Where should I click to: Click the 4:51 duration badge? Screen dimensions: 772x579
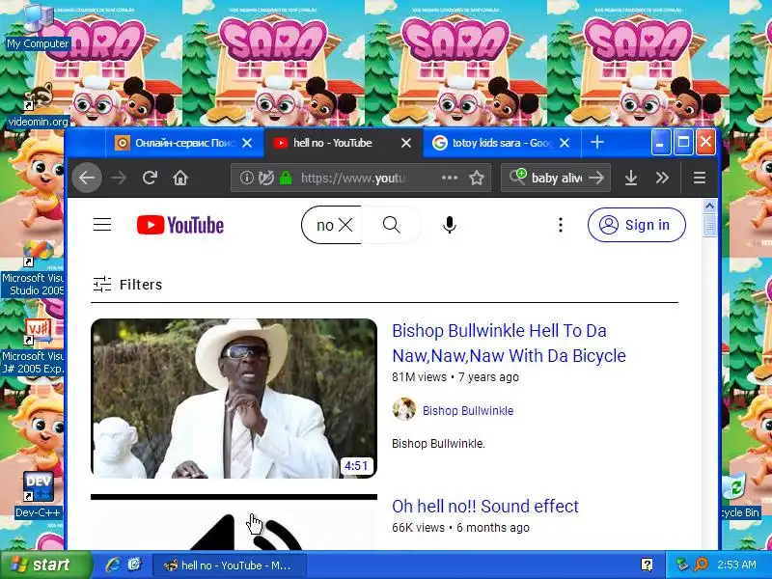click(356, 466)
